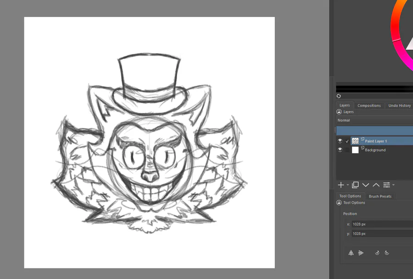413x279 pixels.
Task: Click the black color history strip
Action: tap(374, 89)
